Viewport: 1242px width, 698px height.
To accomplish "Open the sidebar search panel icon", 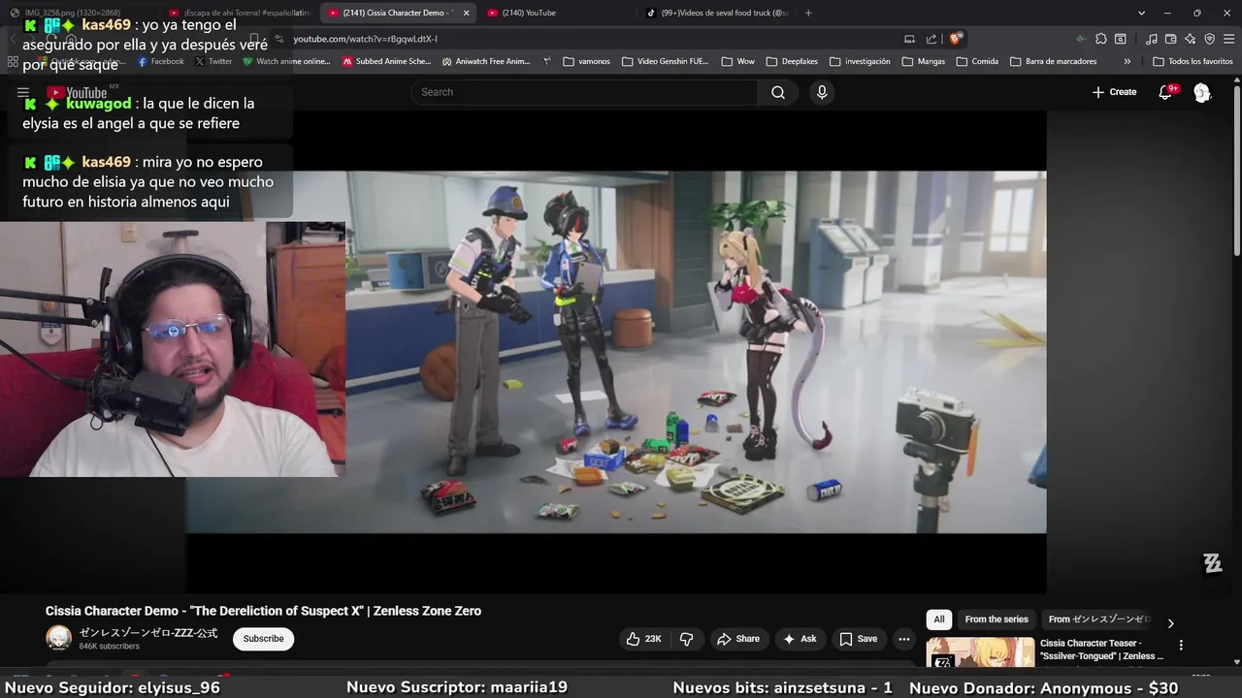I will coord(1121,39).
